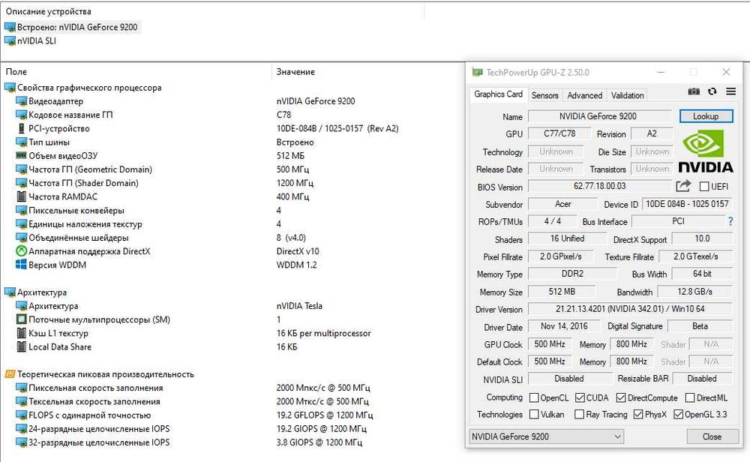
Task: Open the NVIDIA GeForce 9200 GPU selector dropdown
Action: pos(546,436)
